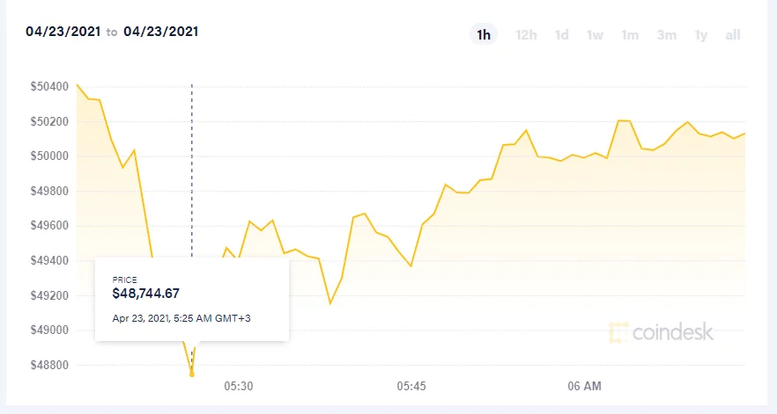
Task: Select the 1d time range
Action: tap(561, 34)
